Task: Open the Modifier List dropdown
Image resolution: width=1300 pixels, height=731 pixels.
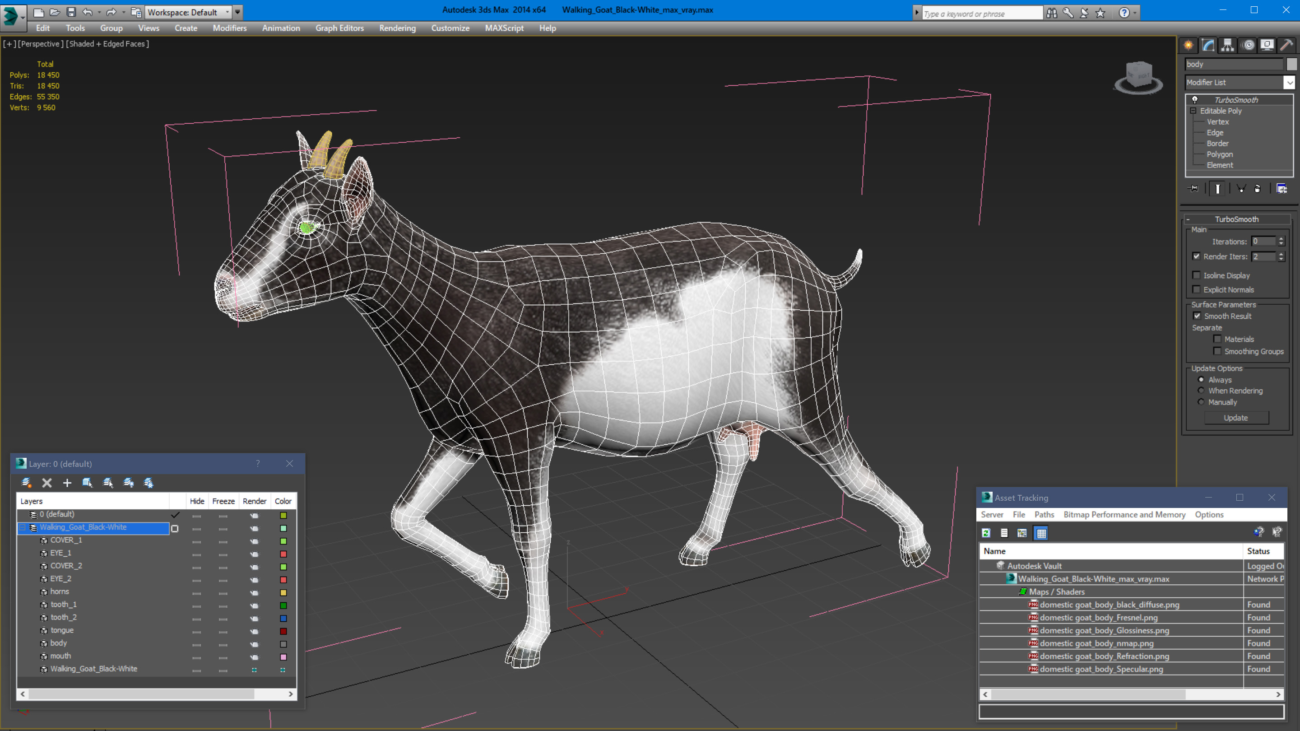Action: pyautogui.click(x=1290, y=82)
